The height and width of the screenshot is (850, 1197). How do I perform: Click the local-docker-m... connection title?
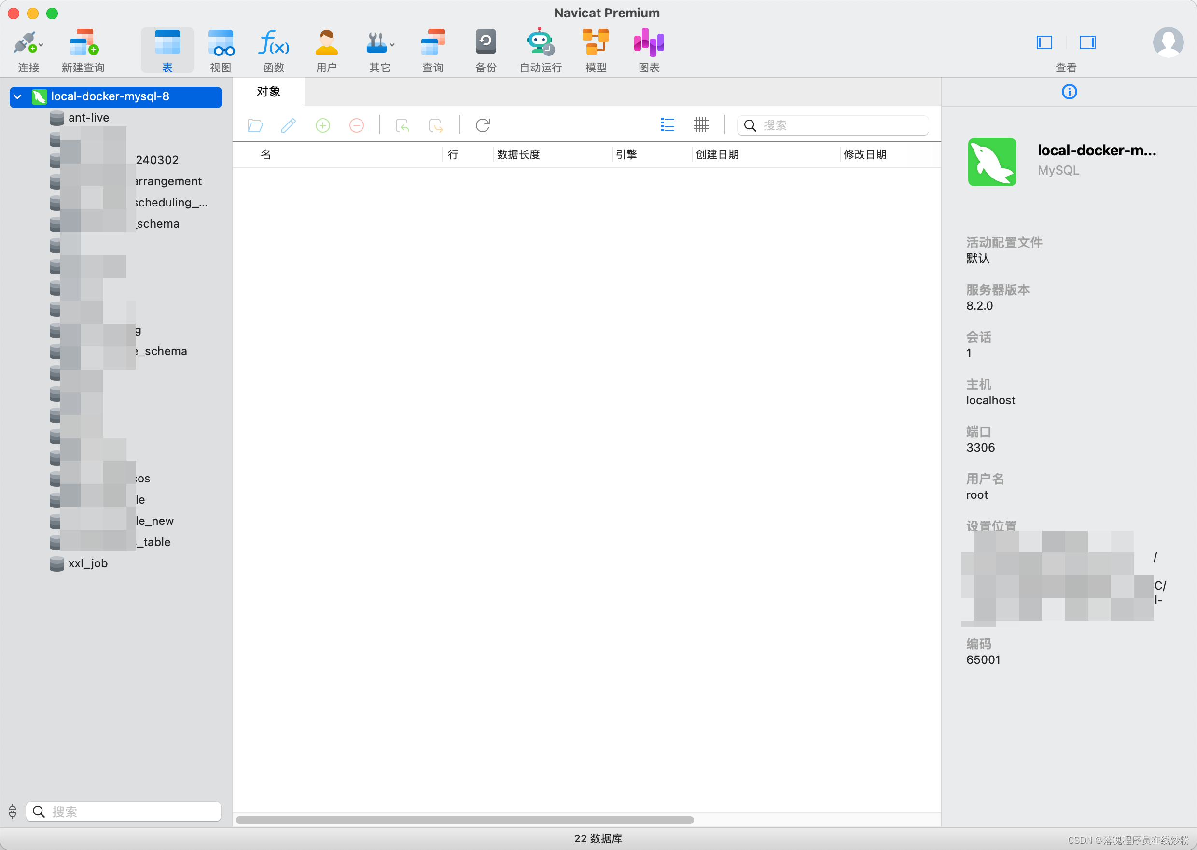(x=1097, y=151)
